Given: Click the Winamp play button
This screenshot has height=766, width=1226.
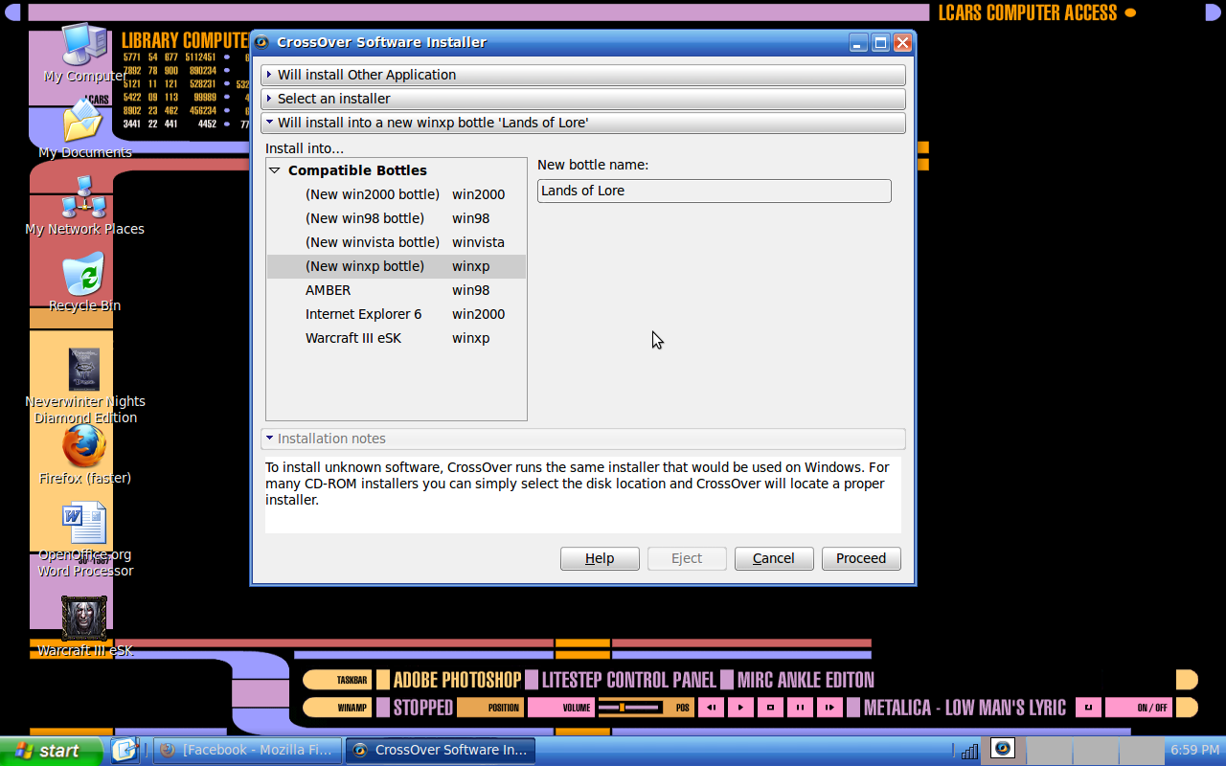Looking at the screenshot, I should (740, 708).
